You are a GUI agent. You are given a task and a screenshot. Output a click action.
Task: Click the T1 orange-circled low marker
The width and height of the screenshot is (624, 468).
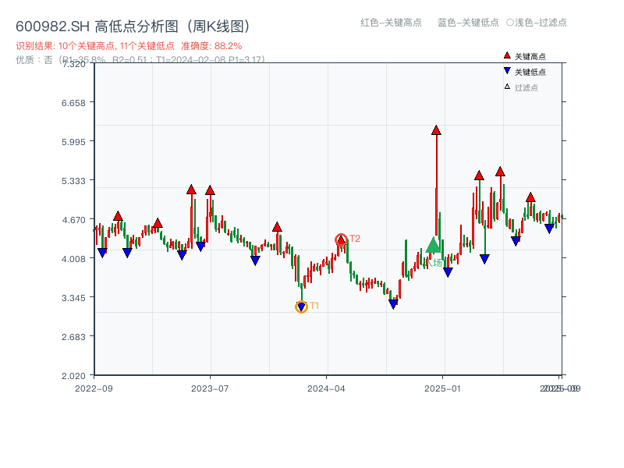pyautogui.click(x=301, y=306)
